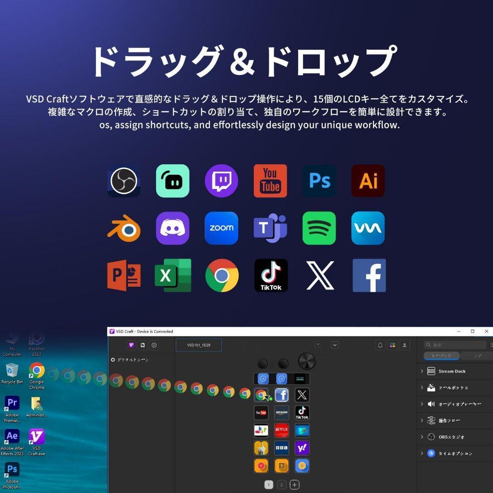Open the Administrator folder on the desktop
Image resolution: width=493 pixels, height=493 pixels.
point(37,407)
